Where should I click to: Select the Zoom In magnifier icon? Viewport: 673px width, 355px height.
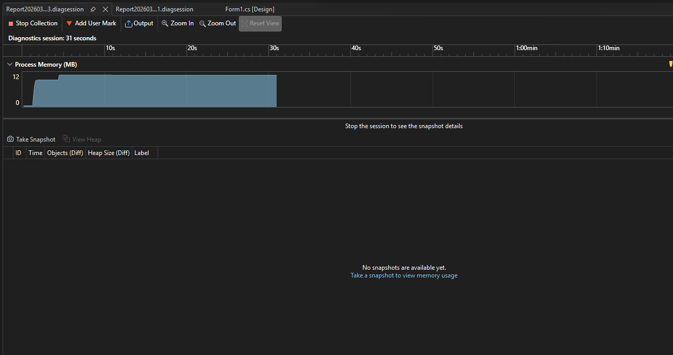click(x=163, y=23)
